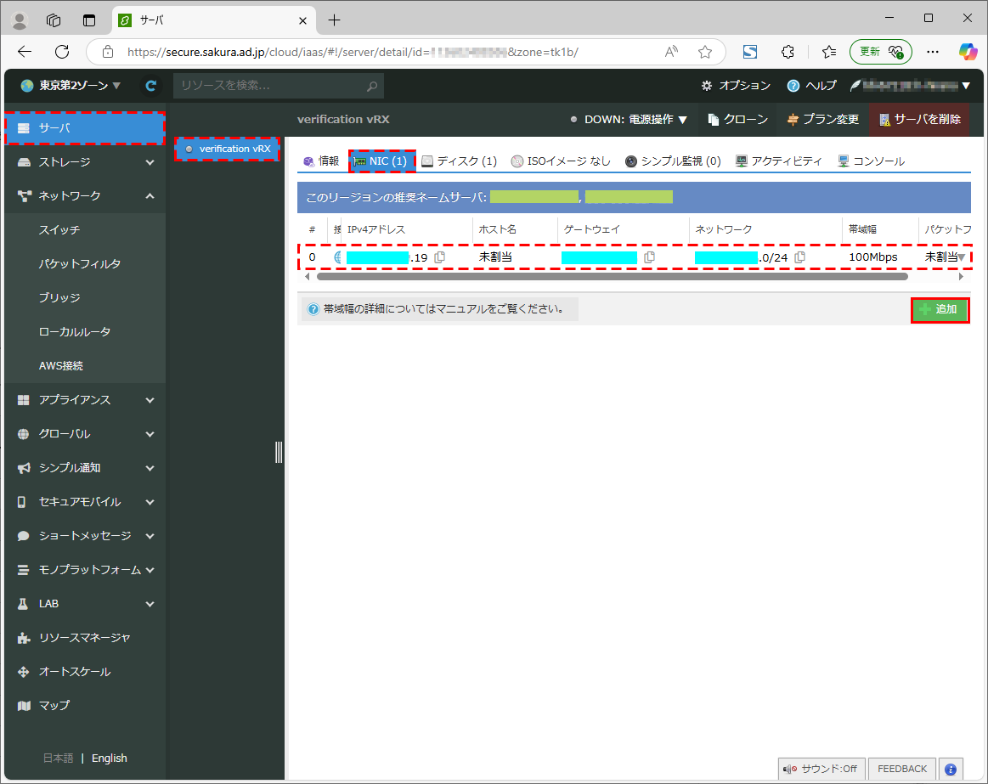Click the info icon at bottom right
988x784 pixels.
coord(951,769)
